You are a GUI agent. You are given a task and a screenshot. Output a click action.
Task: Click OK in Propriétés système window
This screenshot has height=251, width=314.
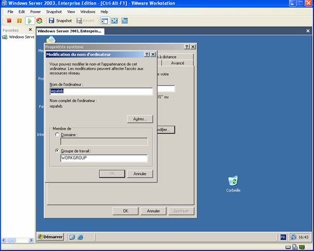[x=126, y=211]
